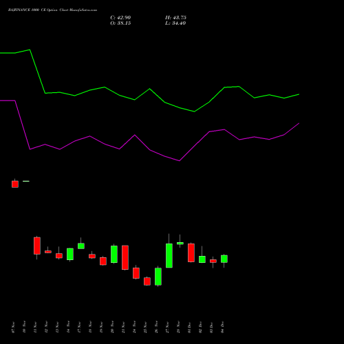Screen dimensions: 344x344
Task: Select the high value H: 43.75
Action: [x=175, y=18]
